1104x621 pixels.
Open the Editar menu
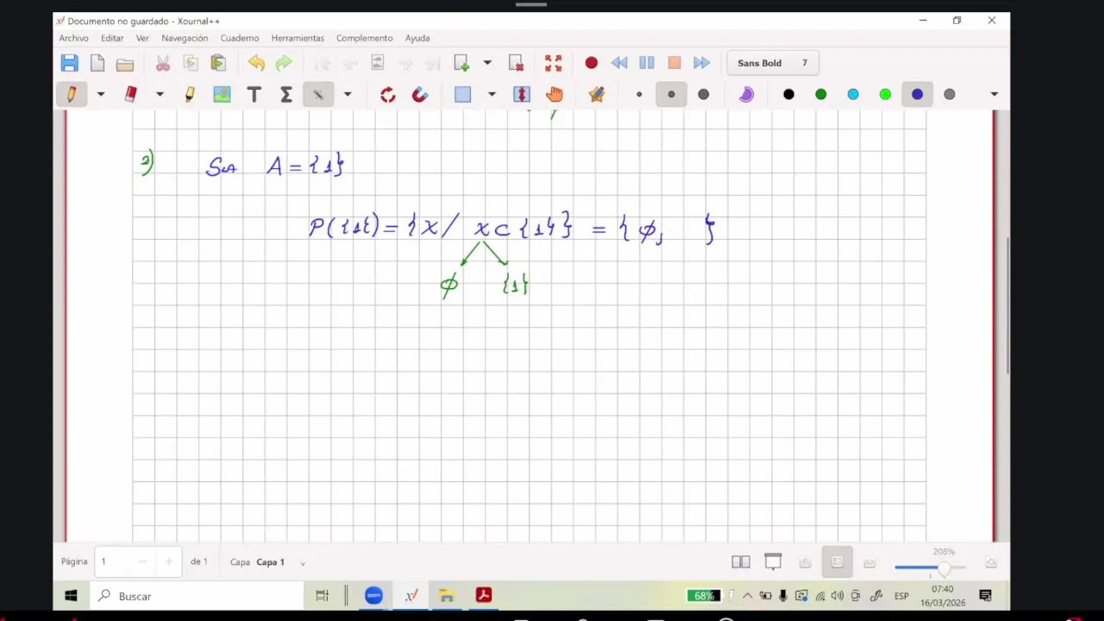[112, 38]
